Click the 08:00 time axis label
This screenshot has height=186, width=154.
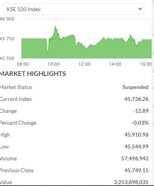(x=23, y=64)
